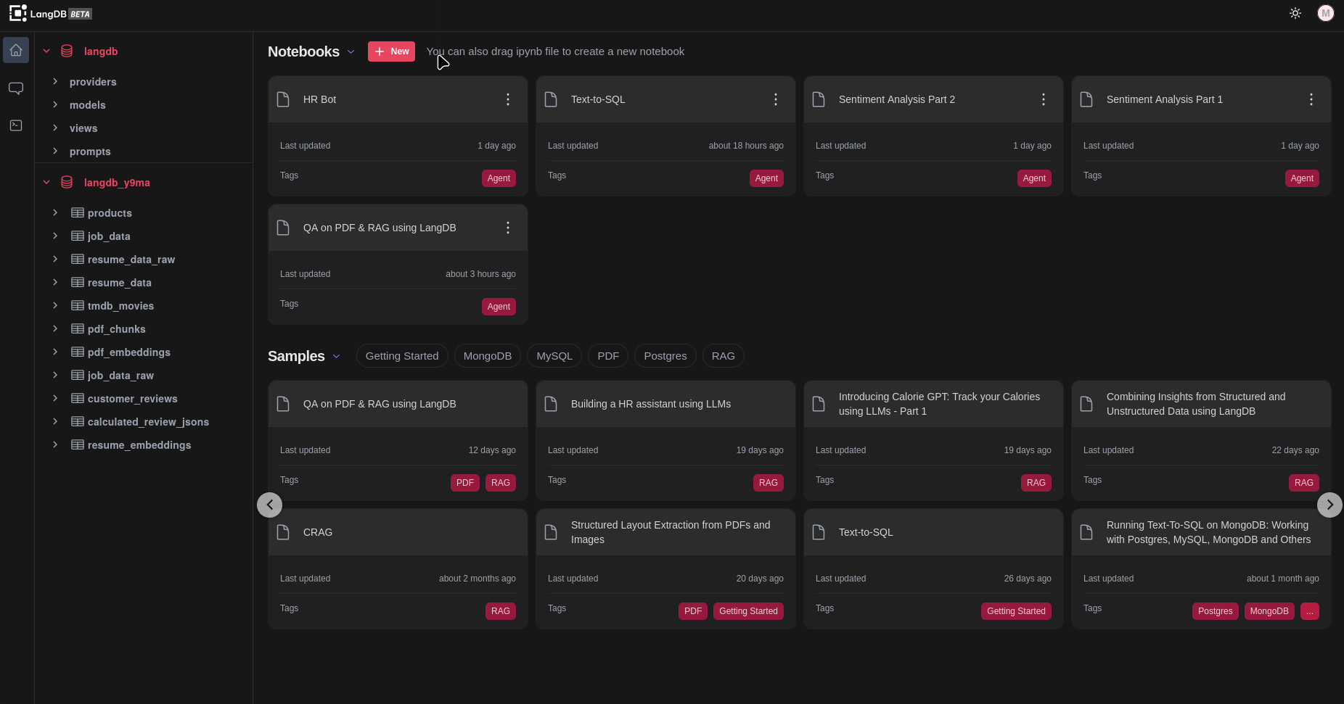Click PDF tag on QA on PDF sample
1344x704 pixels.
click(465, 483)
